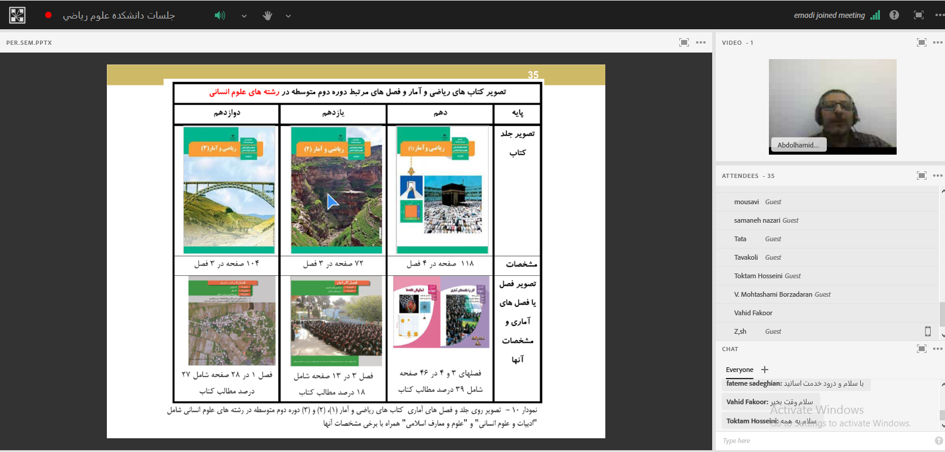Open the Attendees pod options menu
The image size is (945, 452).
(x=938, y=176)
